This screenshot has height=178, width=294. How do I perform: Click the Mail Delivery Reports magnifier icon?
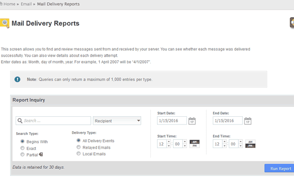[5, 23]
